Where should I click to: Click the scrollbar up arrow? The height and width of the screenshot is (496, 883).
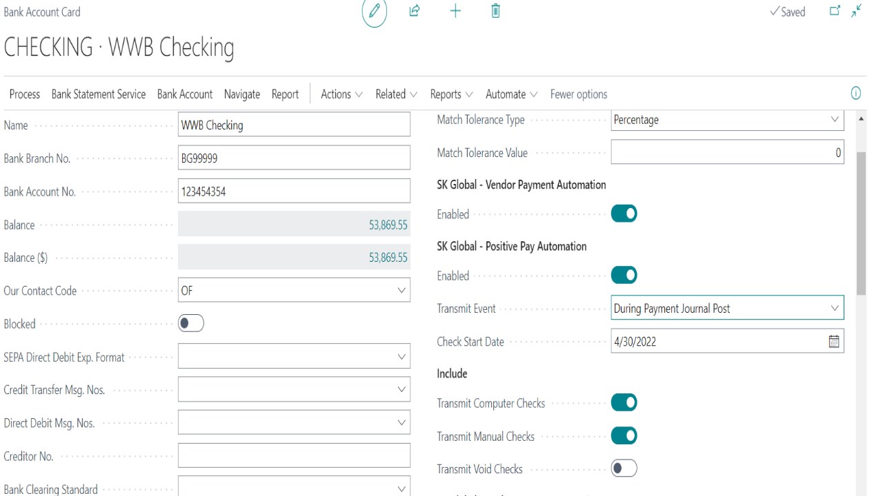point(861,119)
